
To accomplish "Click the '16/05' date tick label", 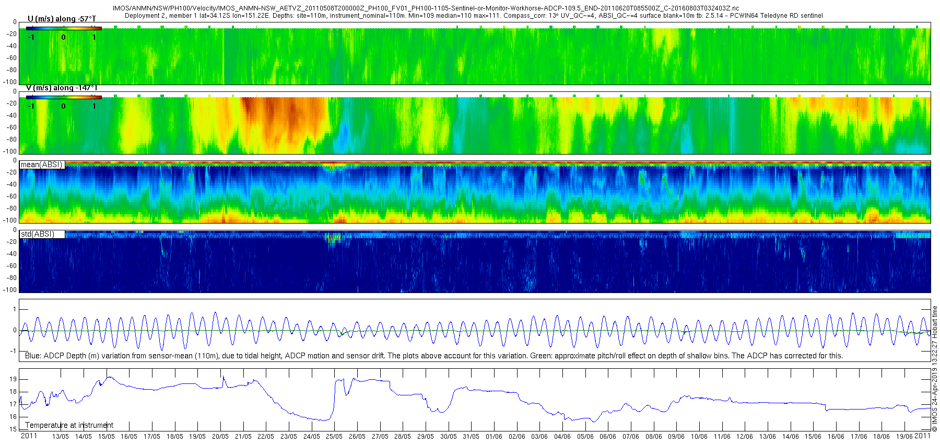I will point(129,437).
